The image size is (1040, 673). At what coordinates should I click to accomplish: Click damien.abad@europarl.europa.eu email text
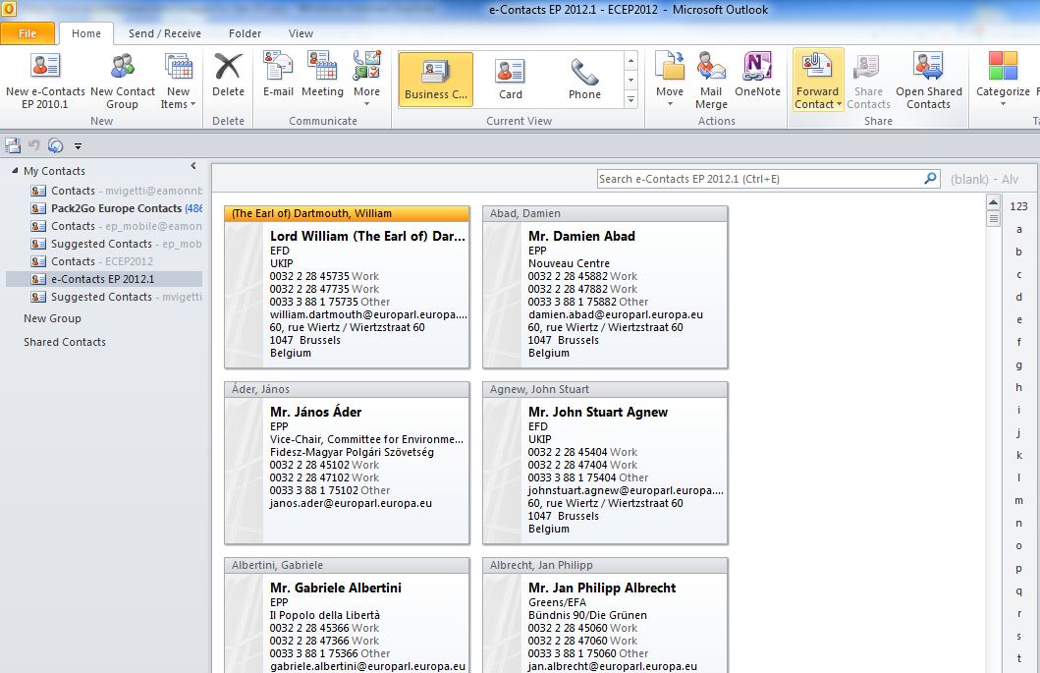point(616,314)
